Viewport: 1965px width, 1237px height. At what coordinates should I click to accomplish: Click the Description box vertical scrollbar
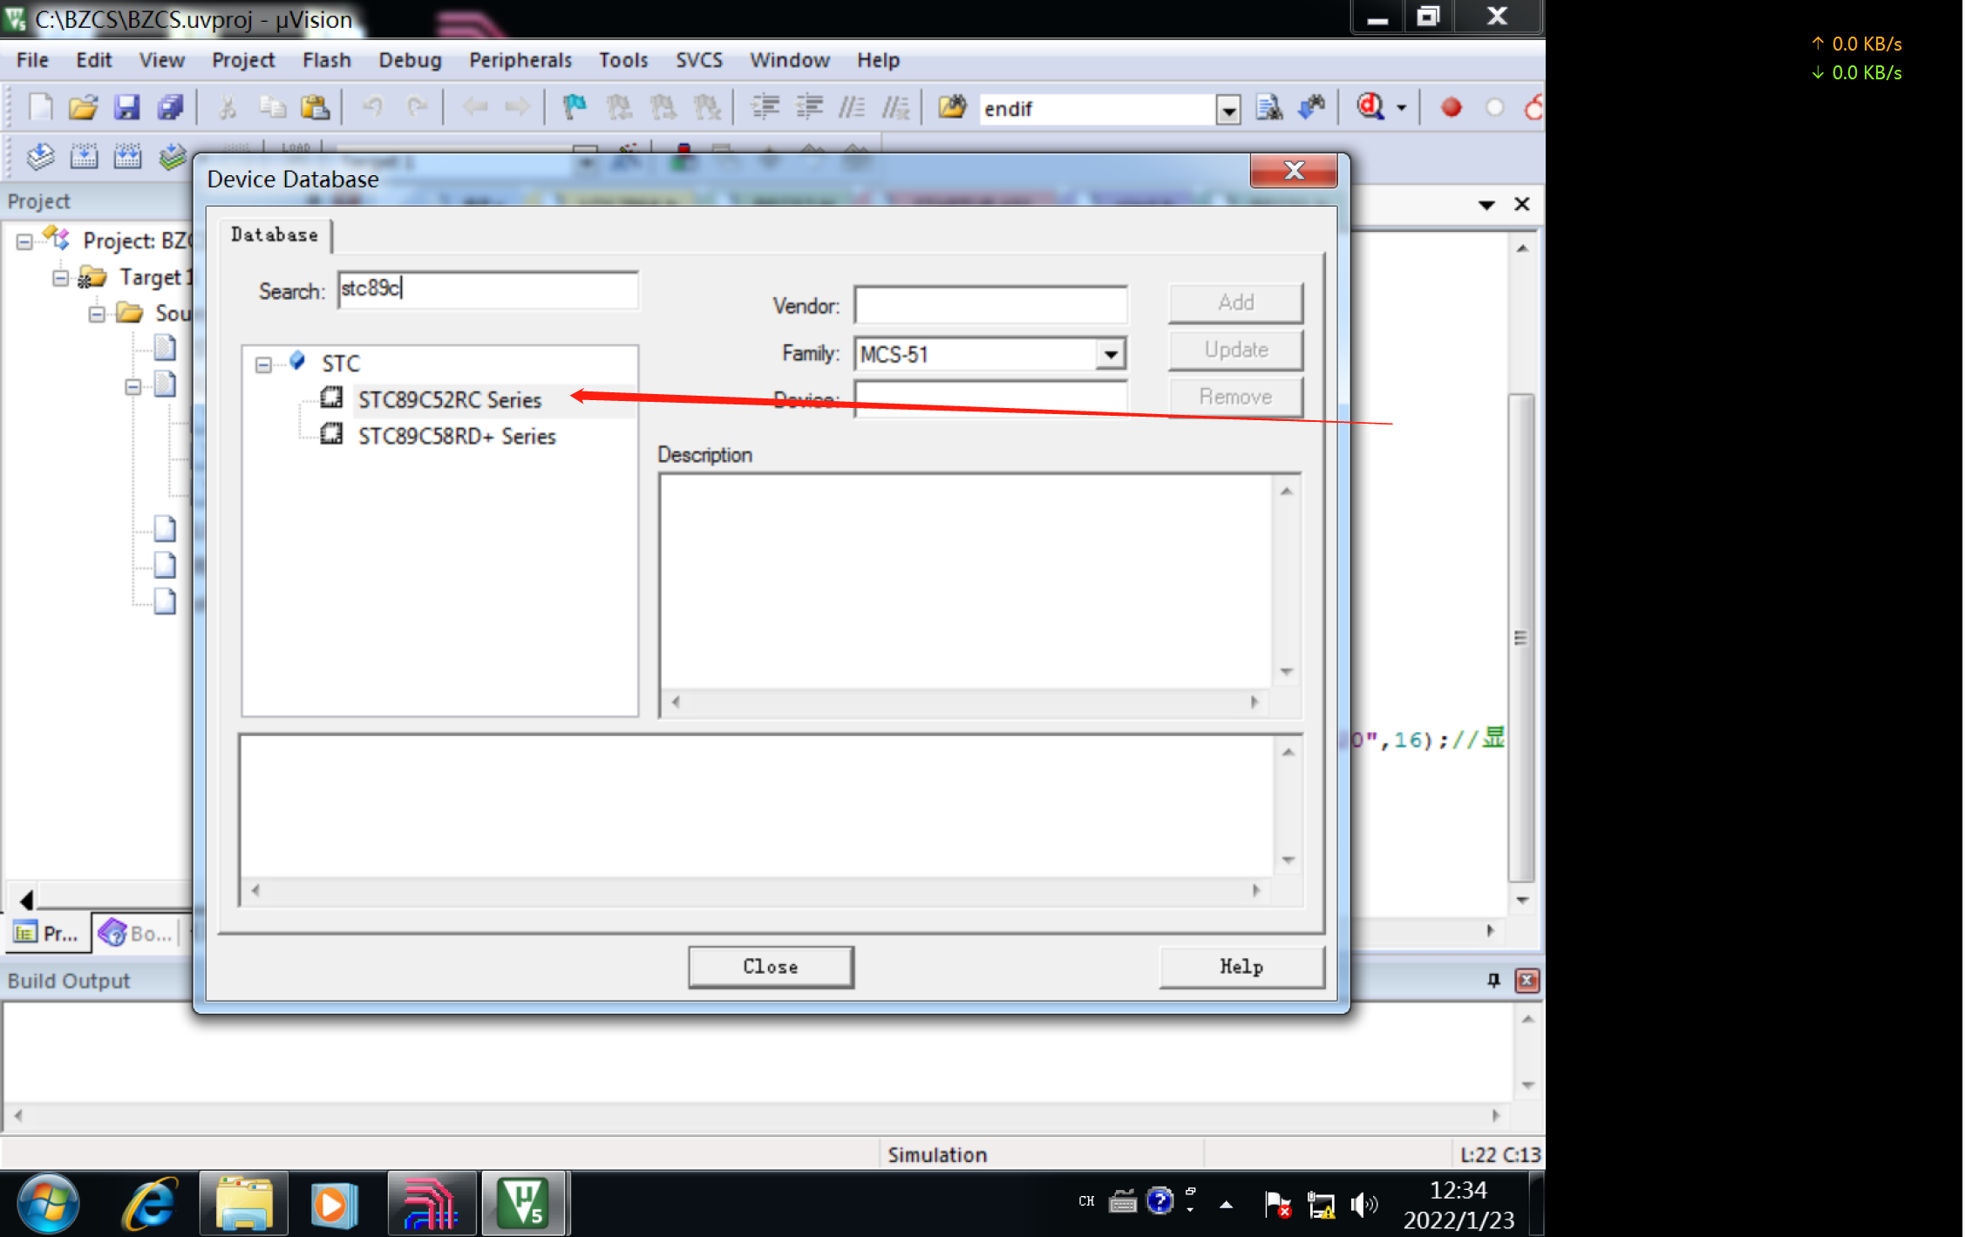coord(1287,581)
